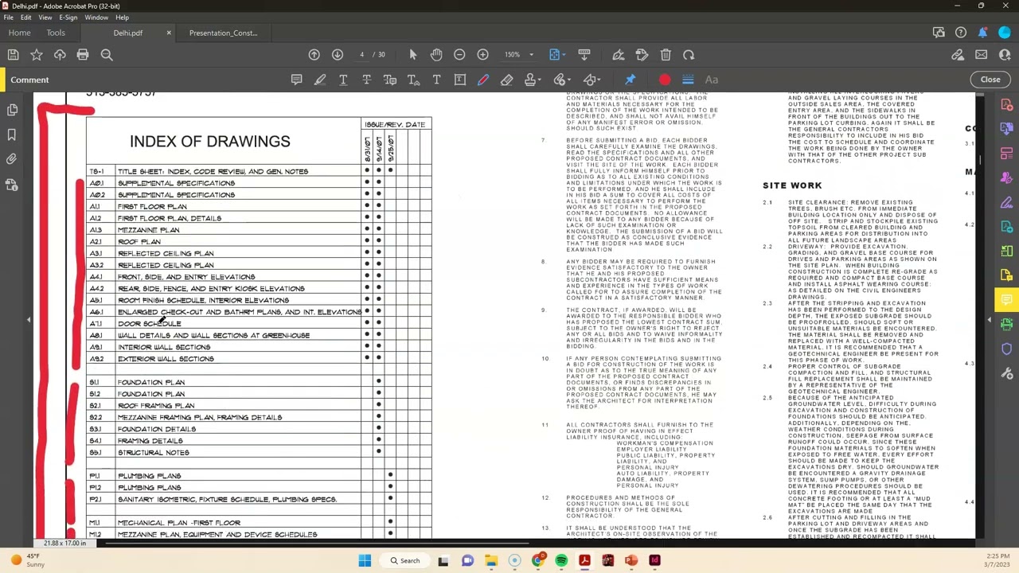Send file by email envelope icon

coord(981,55)
